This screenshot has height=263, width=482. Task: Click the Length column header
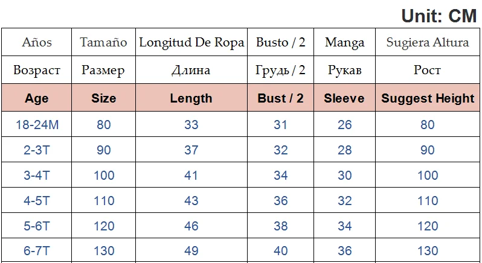(191, 98)
